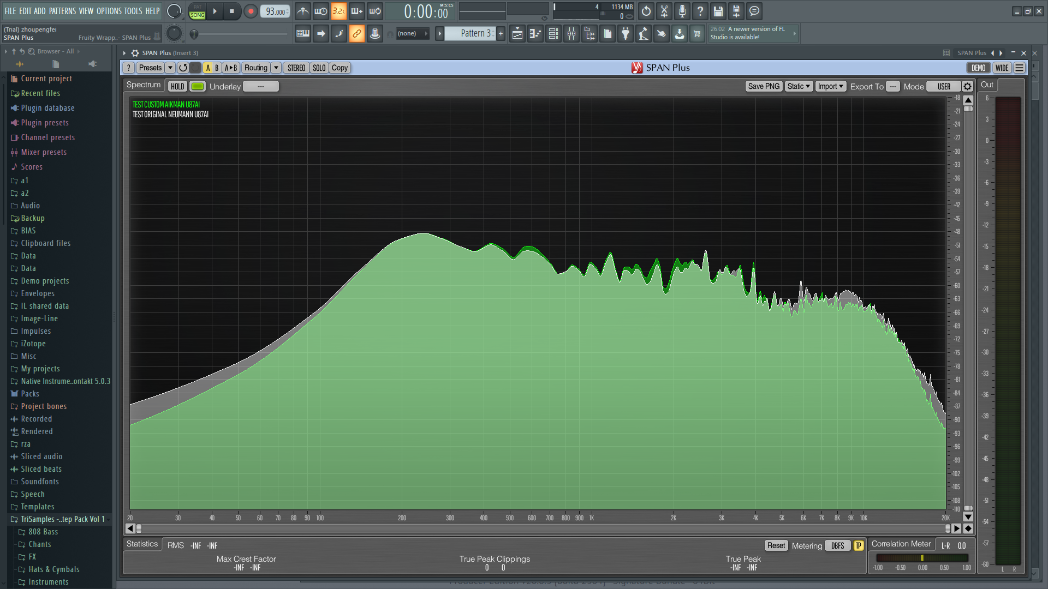Open the plugin picker plug icon
1048x589 pixels.
(626, 34)
